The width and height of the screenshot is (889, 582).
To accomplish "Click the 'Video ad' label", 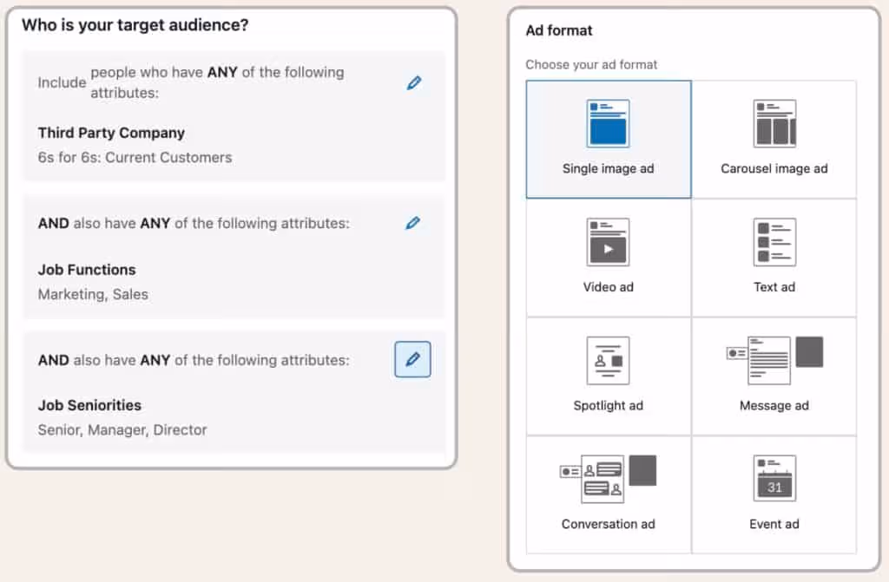I will coord(608,287).
